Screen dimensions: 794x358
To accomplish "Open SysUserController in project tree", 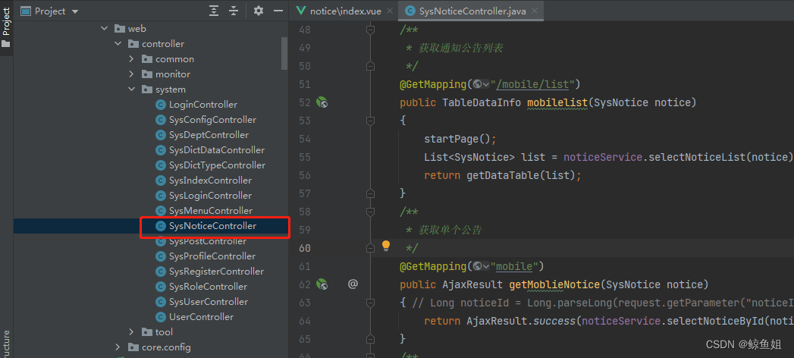I will pos(208,302).
